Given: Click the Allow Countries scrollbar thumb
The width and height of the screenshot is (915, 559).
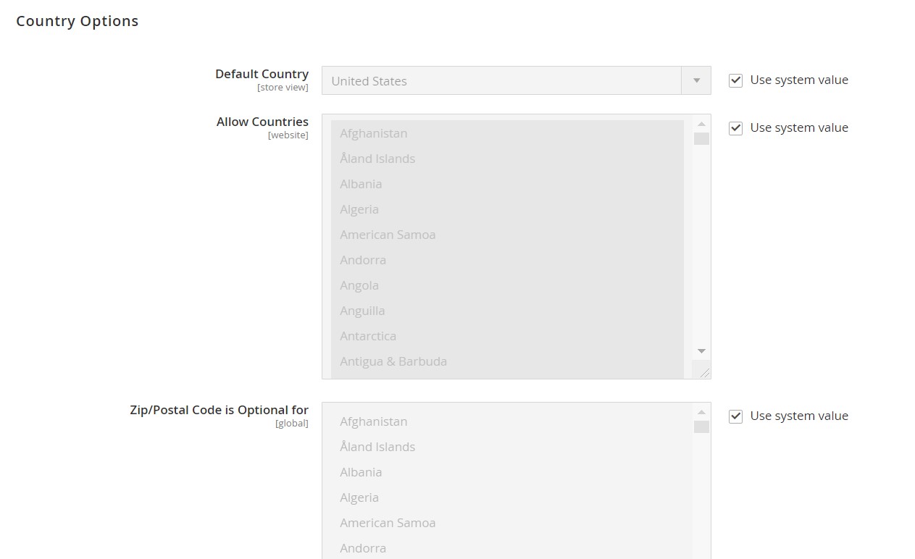Looking at the screenshot, I should coord(701,138).
